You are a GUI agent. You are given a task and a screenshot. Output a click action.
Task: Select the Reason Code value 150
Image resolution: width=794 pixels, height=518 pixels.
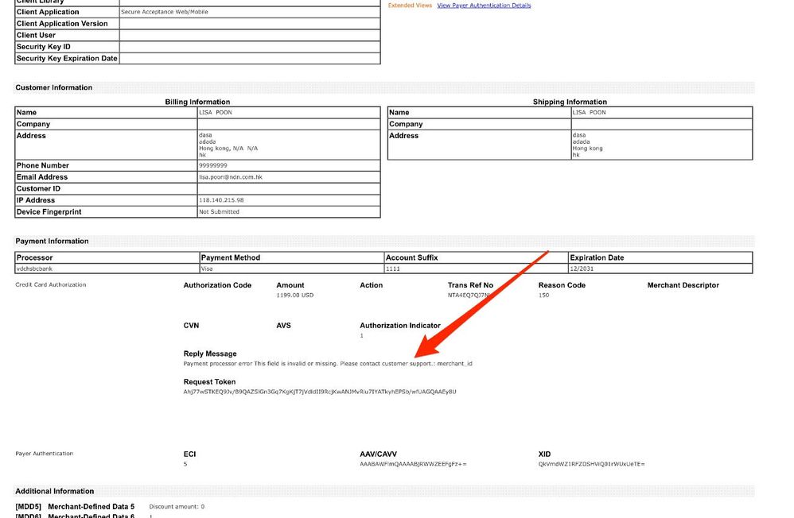543,295
